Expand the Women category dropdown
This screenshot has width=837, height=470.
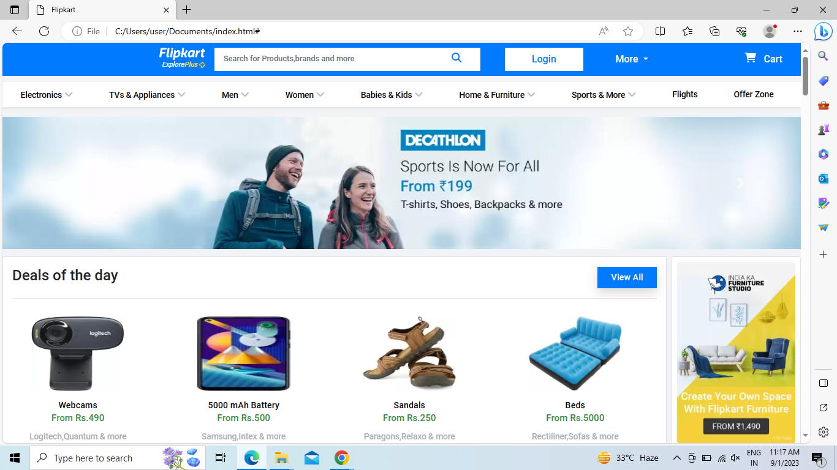(x=305, y=95)
